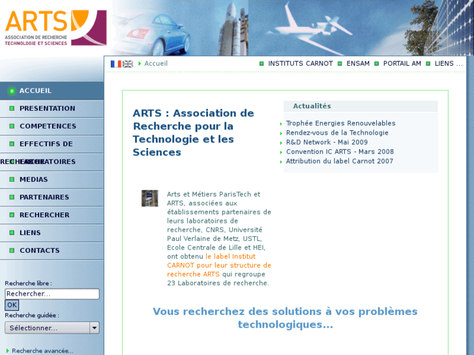Viewport: 474px width, 355px height.
Task: Open news Rendez-vous de la Technologie
Action: click(337, 133)
